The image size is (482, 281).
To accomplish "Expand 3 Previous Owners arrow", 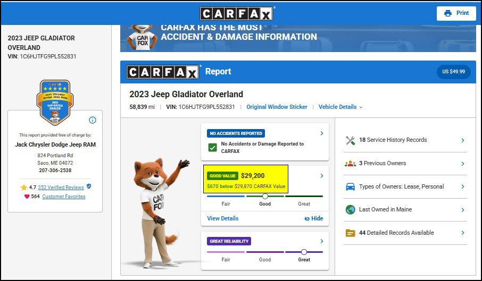I will (463, 164).
